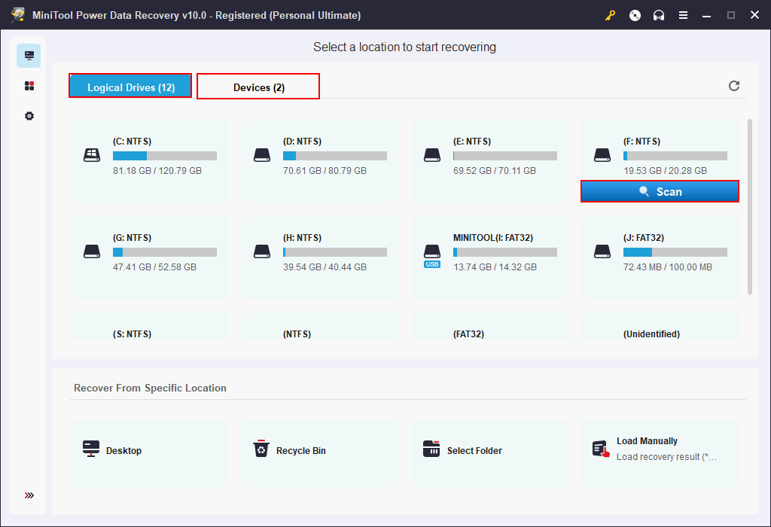Click MINITOOL(I: FAT32) label
Viewport: 771px width, 527px height.
pyautogui.click(x=492, y=237)
